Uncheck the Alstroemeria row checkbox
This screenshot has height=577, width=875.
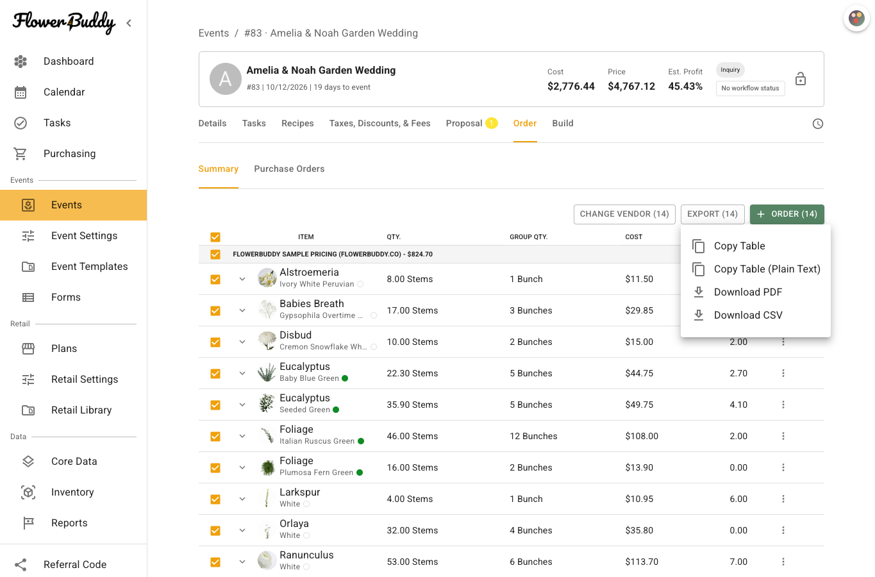coord(215,280)
